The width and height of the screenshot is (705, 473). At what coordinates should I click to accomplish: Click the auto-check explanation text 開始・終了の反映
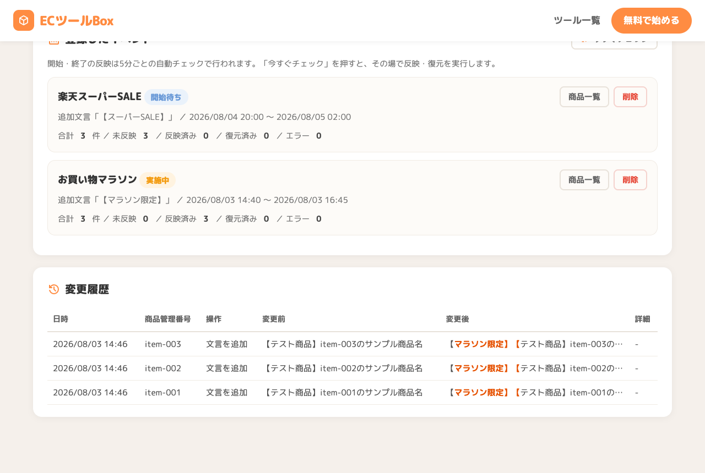pos(273,64)
